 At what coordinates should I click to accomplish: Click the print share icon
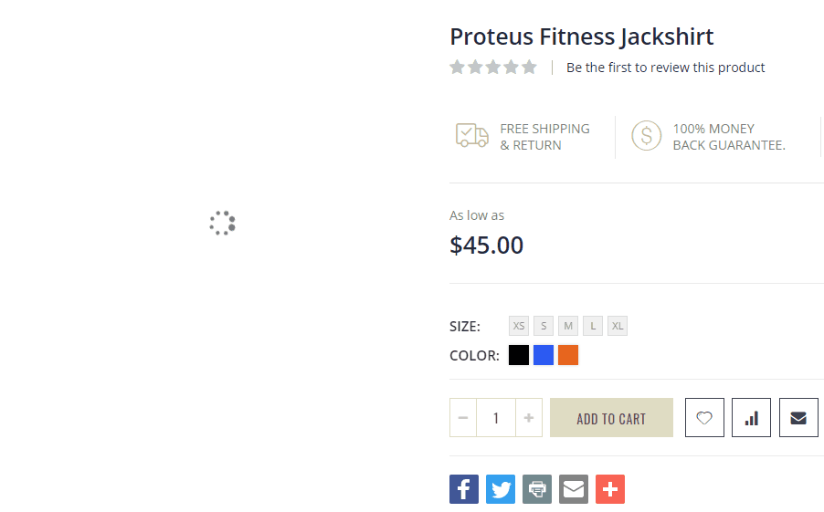click(x=537, y=489)
